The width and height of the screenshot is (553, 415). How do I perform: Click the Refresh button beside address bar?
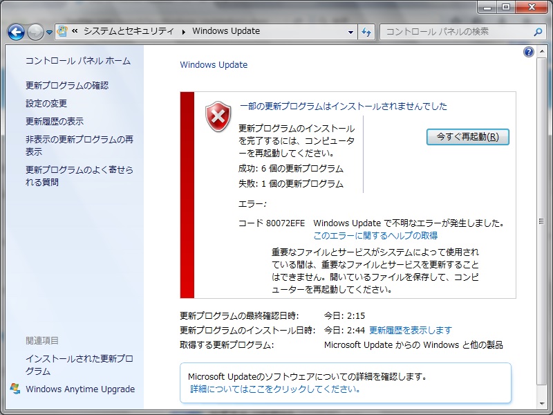point(366,32)
